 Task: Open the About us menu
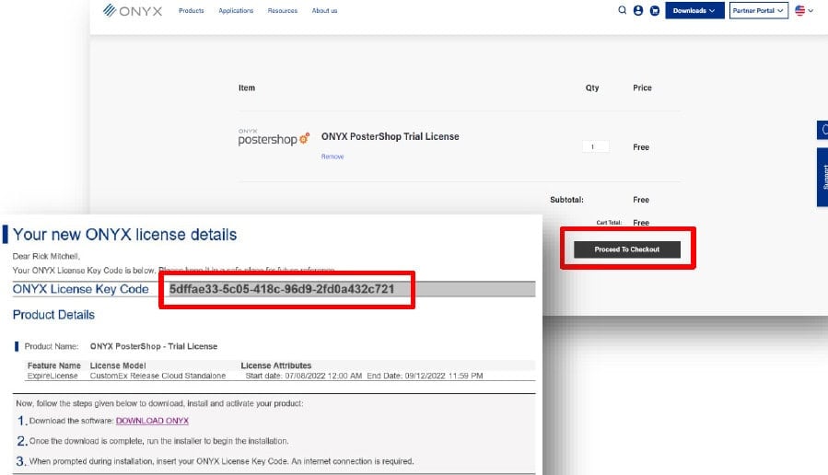point(324,11)
